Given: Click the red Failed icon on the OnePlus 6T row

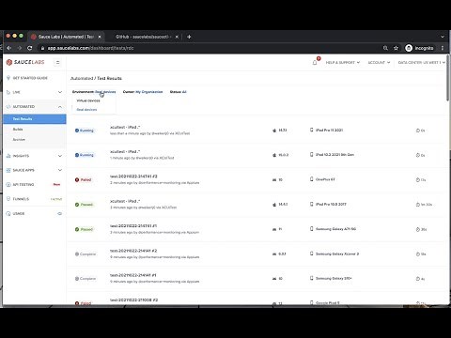Looking at the screenshot, I should [x=77, y=180].
